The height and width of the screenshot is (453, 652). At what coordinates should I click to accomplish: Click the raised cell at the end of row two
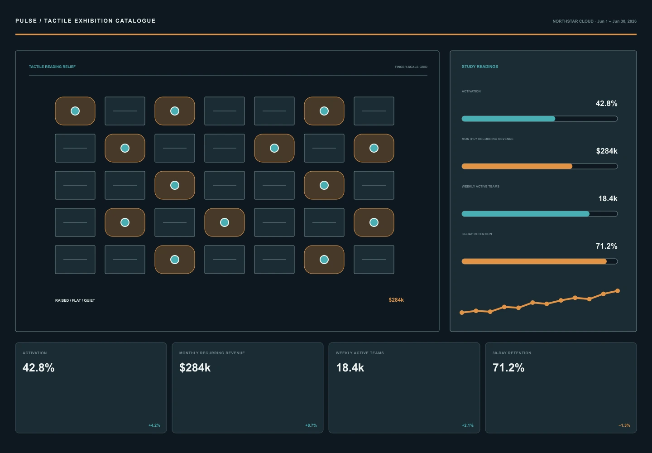(x=374, y=148)
